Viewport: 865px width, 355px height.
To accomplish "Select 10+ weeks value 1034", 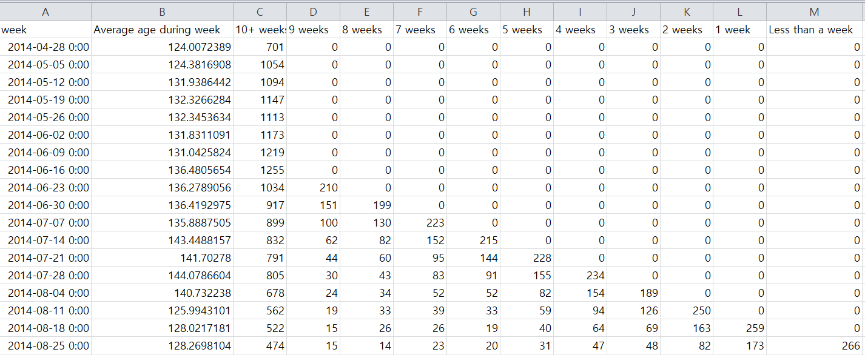I will [260, 187].
